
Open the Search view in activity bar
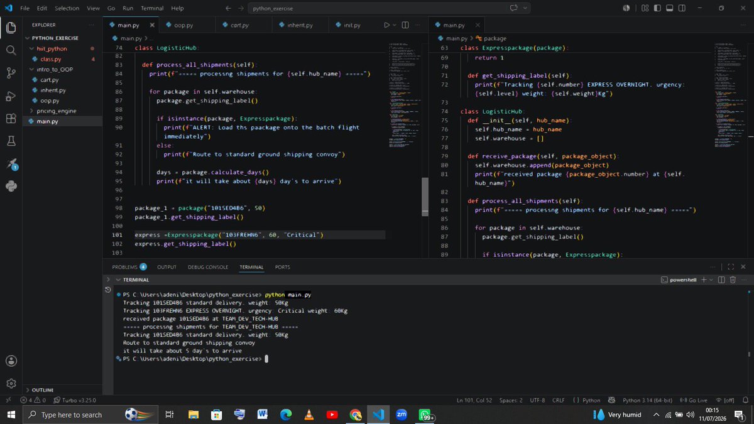click(11, 50)
